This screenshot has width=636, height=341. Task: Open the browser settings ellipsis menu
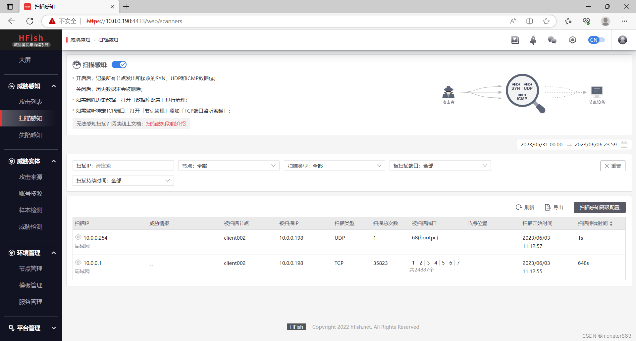click(624, 21)
